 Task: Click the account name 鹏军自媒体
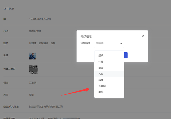(35, 31)
